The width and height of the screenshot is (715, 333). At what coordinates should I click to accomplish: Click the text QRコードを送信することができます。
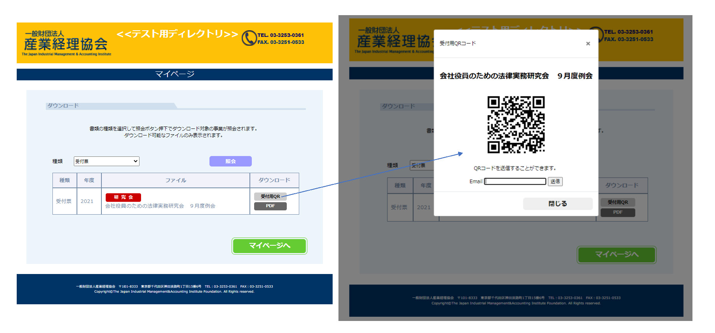pos(516,168)
